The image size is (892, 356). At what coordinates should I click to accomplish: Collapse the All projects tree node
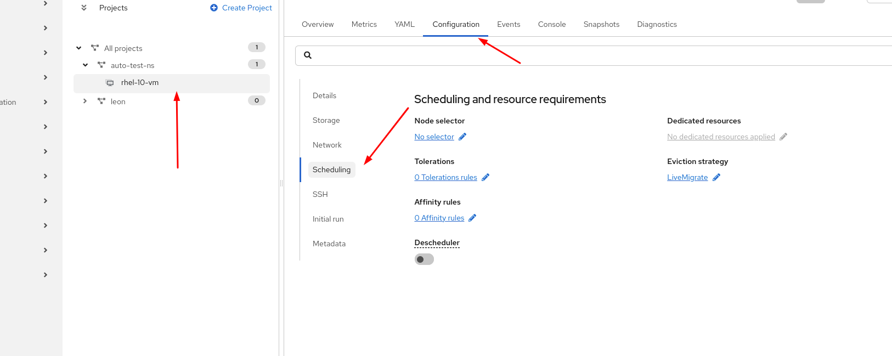point(79,48)
